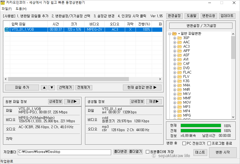Viewport: 240px width, 164px height.
Task: Select the DVD format folder icon
Action: (x=180, y=68)
